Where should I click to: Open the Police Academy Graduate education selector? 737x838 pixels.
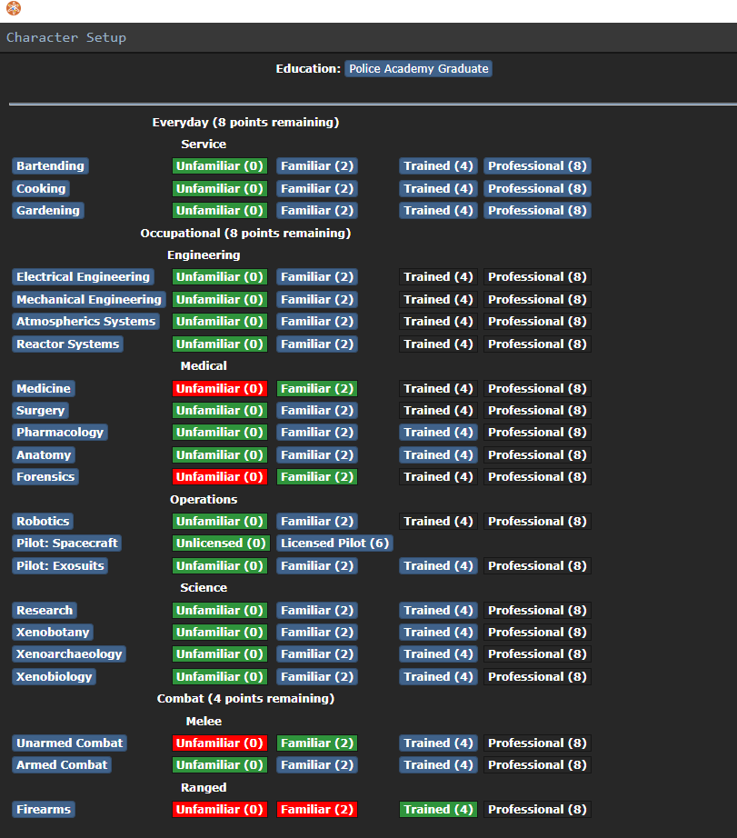tap(418, 69)
